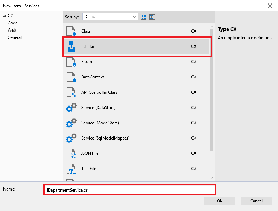Select the DataContext file icon
Screen dimensions: 278x211
(x=71, y=77)
